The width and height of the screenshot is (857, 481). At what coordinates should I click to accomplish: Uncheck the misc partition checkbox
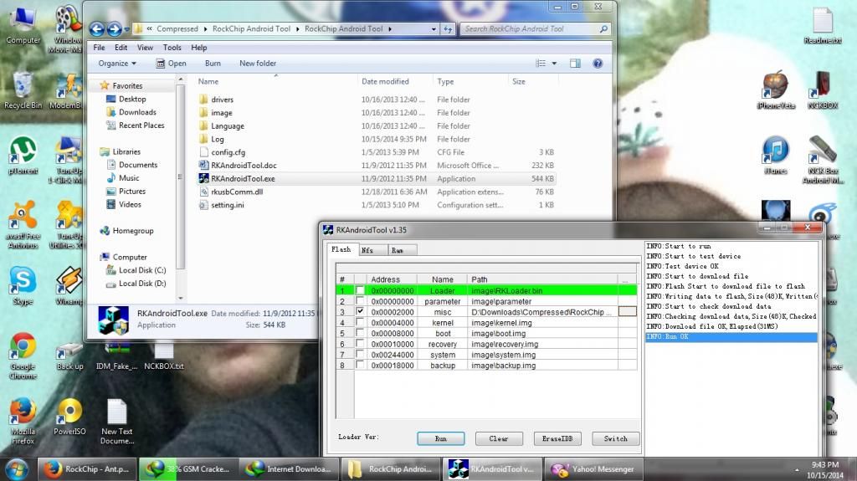point(360,311)
